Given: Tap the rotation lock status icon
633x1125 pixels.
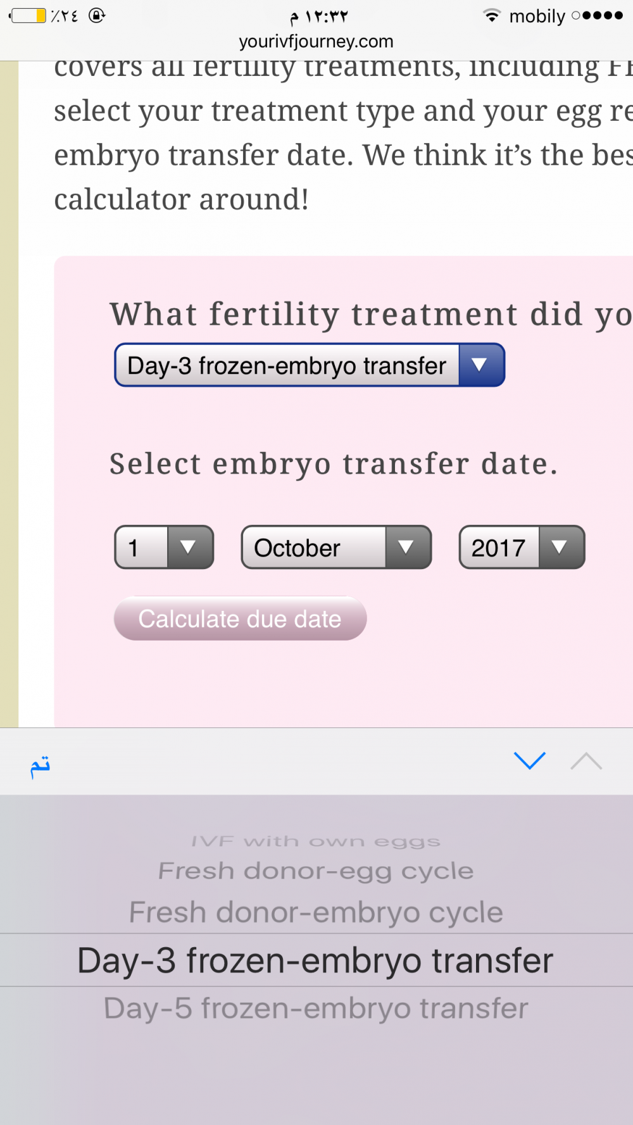Looking at the screenshot, I should point(97,15).
